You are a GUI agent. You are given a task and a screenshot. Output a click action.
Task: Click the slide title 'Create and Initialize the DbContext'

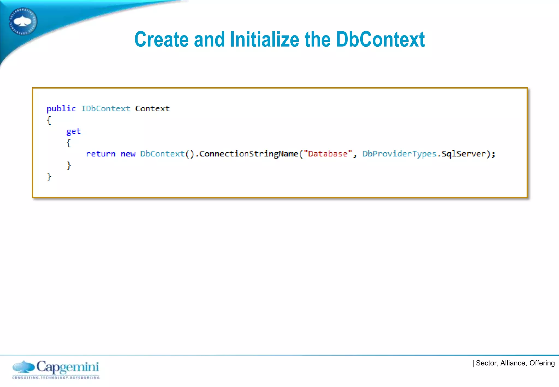[279, 40]
